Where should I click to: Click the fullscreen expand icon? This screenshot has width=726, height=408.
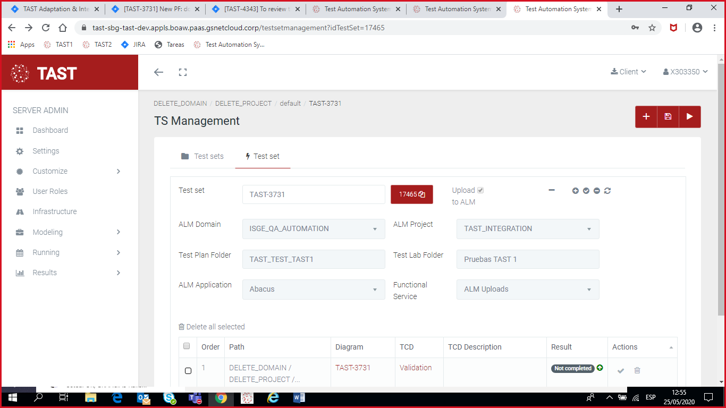pyautogui.click(x=183, y=72)
